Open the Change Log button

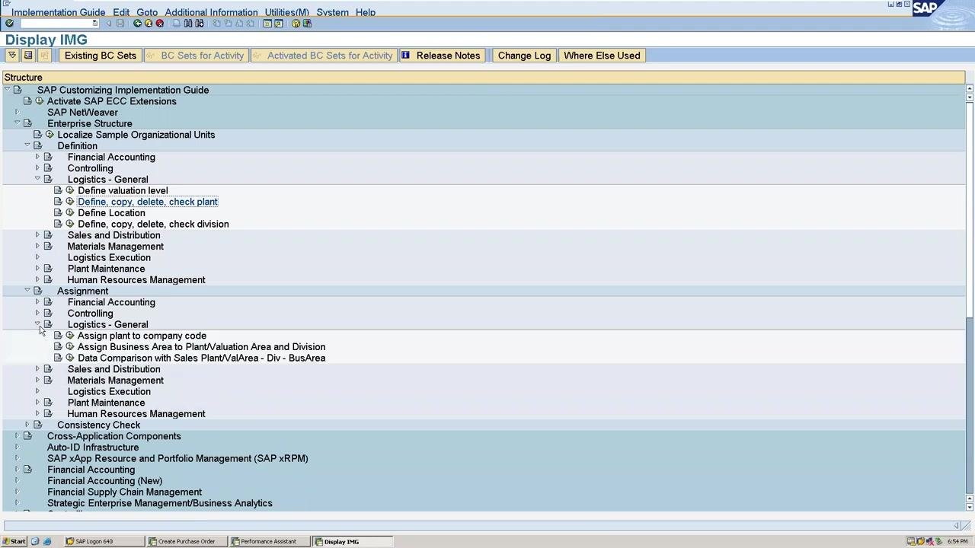pyautogui.click(x=524, y=56)
